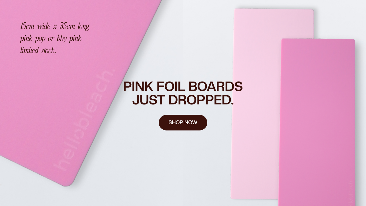Click the word JUST in the headline
Image resolution: width=366 pixels, height=206 pixels.
148,100
